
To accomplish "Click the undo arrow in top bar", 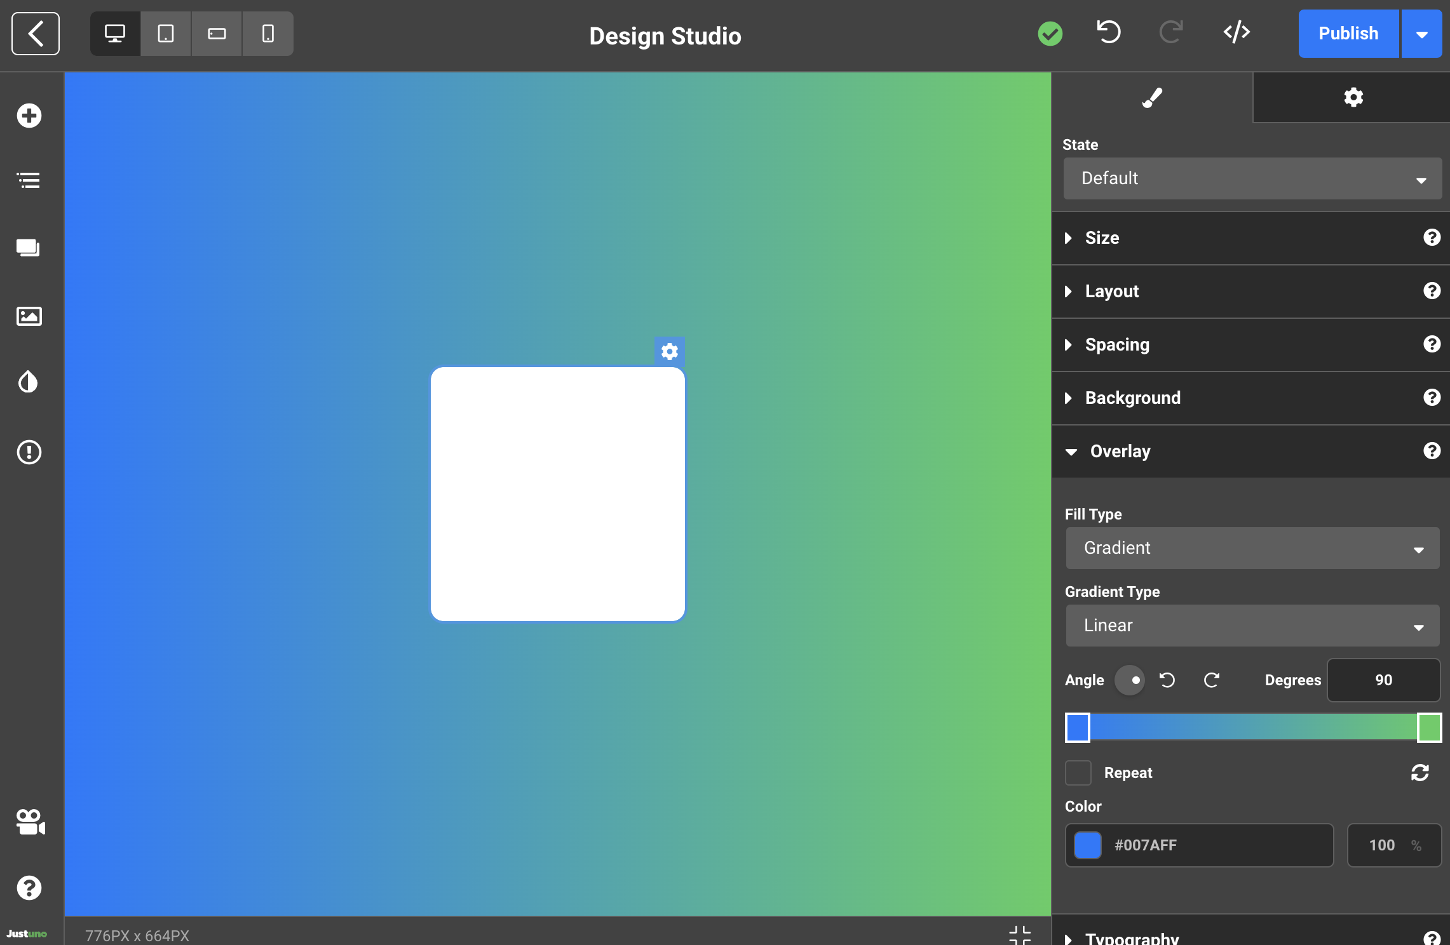I will click(x=1109, y=32).
